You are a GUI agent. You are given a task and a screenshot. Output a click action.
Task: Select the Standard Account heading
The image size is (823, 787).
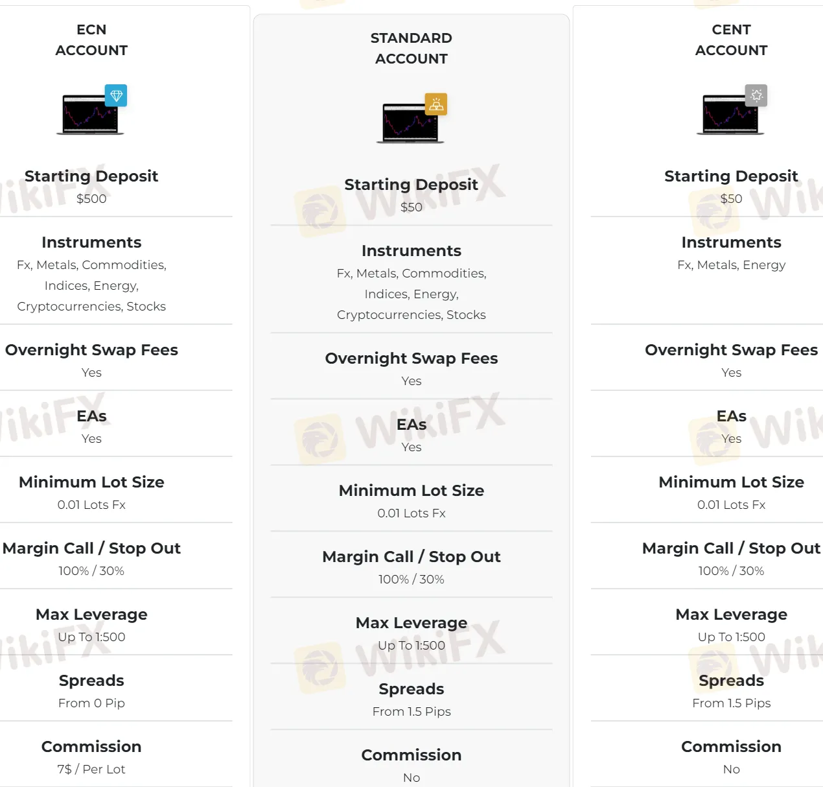[x=411, y=49]
